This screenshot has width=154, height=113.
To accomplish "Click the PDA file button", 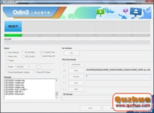I will click(x=76, y=71).
